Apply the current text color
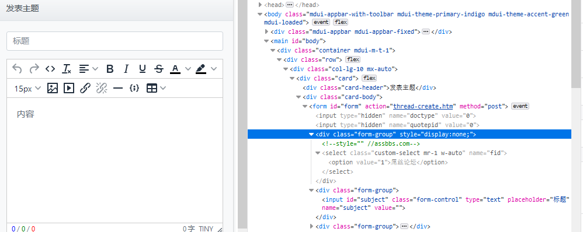This screenshot has width=583, height=232. point(175,69)
